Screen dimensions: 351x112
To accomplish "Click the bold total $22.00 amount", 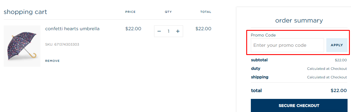I will (339, 91).
